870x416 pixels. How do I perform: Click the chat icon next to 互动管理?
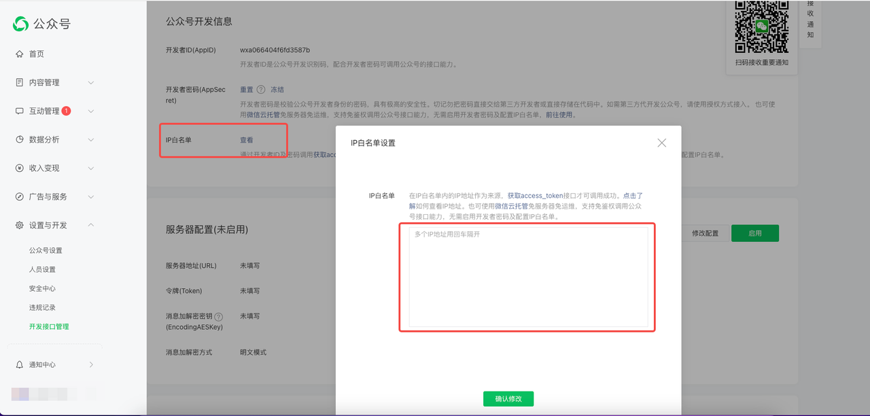point(20,111)
